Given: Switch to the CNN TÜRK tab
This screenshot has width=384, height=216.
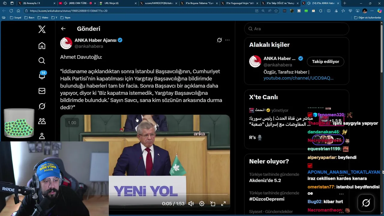Looking at the screenshot, I should coord(77,3).
